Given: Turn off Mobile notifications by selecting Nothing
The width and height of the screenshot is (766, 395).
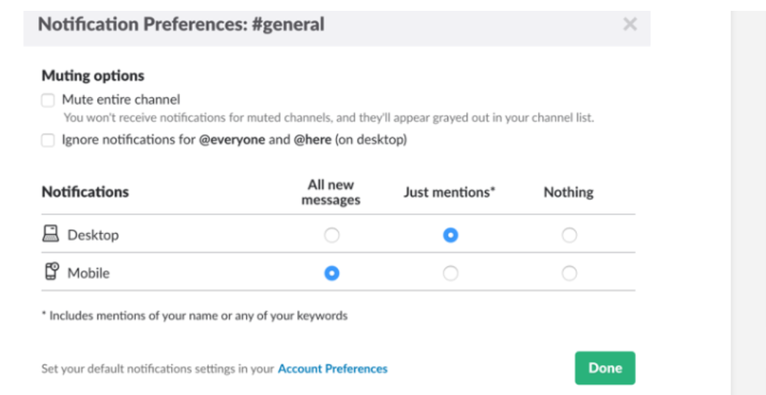Looking at the screenshot, I should coord(569,273).
